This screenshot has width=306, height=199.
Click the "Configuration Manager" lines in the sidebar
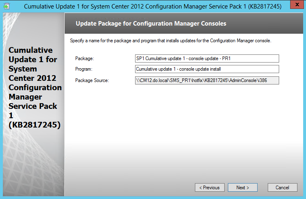pos(35,92)
